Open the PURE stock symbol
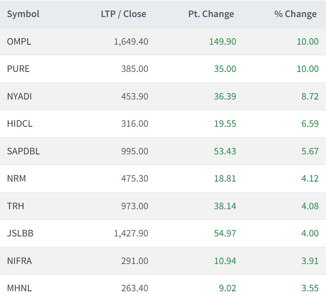The width and height of the screenshot is (327, 301). point(18,69)
